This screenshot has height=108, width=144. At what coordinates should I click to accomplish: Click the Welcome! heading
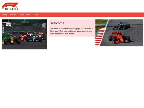(58, 23)
